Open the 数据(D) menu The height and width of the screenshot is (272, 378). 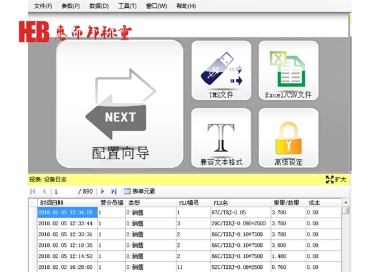tap(99, 6)
